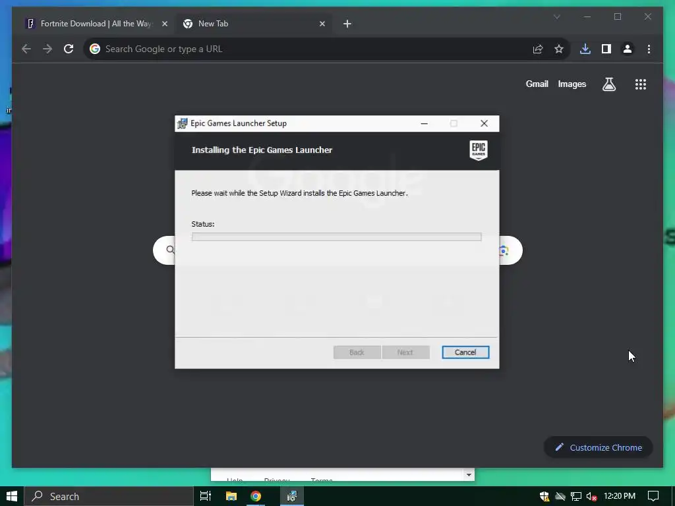The width and height of the screenshot is (675, 506).
Task: Share this page using the share icon
Action: [538, 49]
